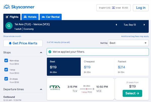Select the Fastest $214 option

132,67
